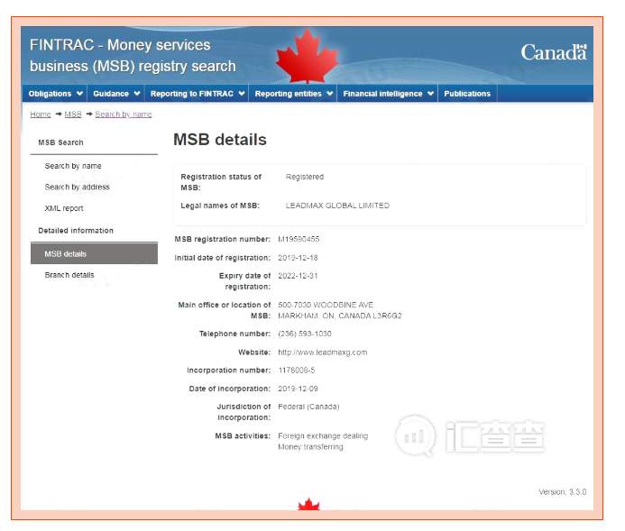This screenshot has height=531, width=625.
Task: Expand the Reporting entities chevron
Action: point(330,94)
